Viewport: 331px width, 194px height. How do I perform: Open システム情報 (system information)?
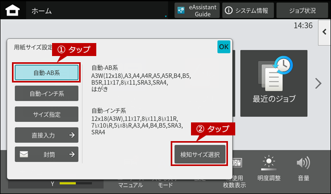[x=248, y=10]
